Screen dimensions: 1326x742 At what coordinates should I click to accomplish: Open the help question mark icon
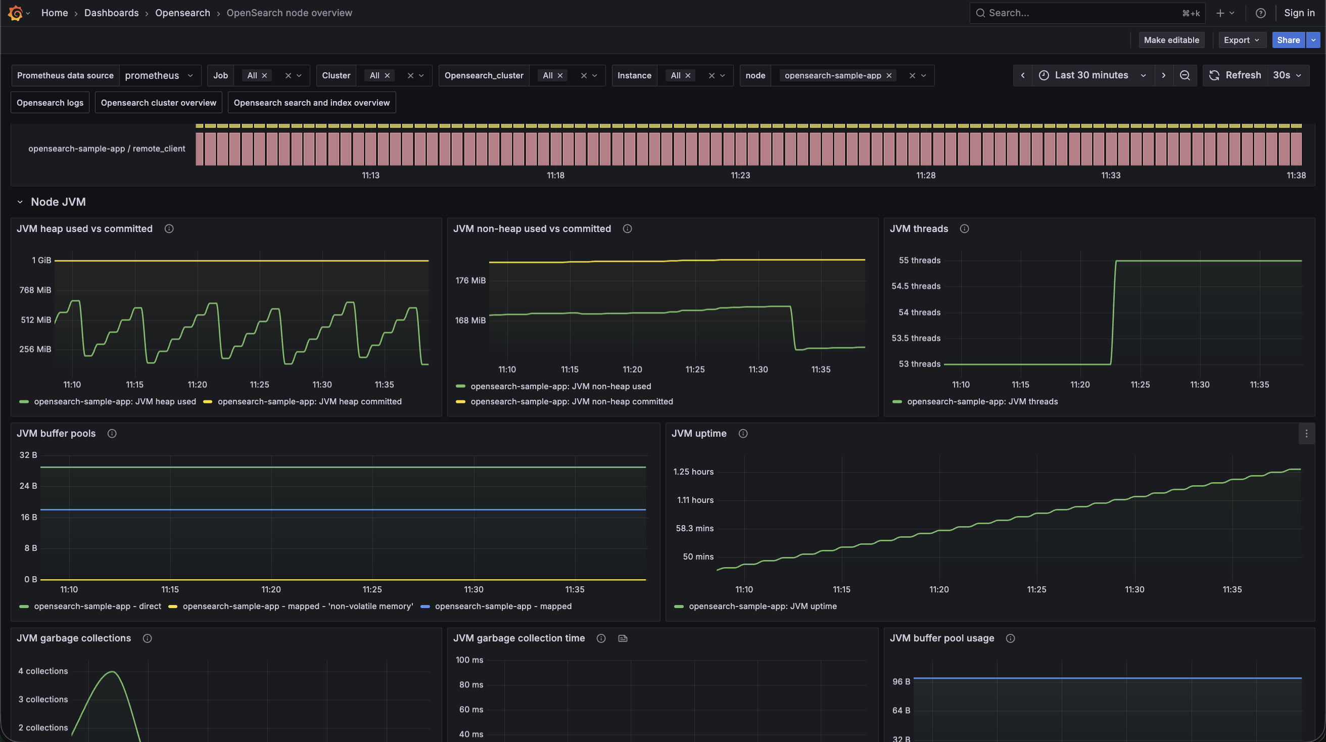coord(1261,13)
